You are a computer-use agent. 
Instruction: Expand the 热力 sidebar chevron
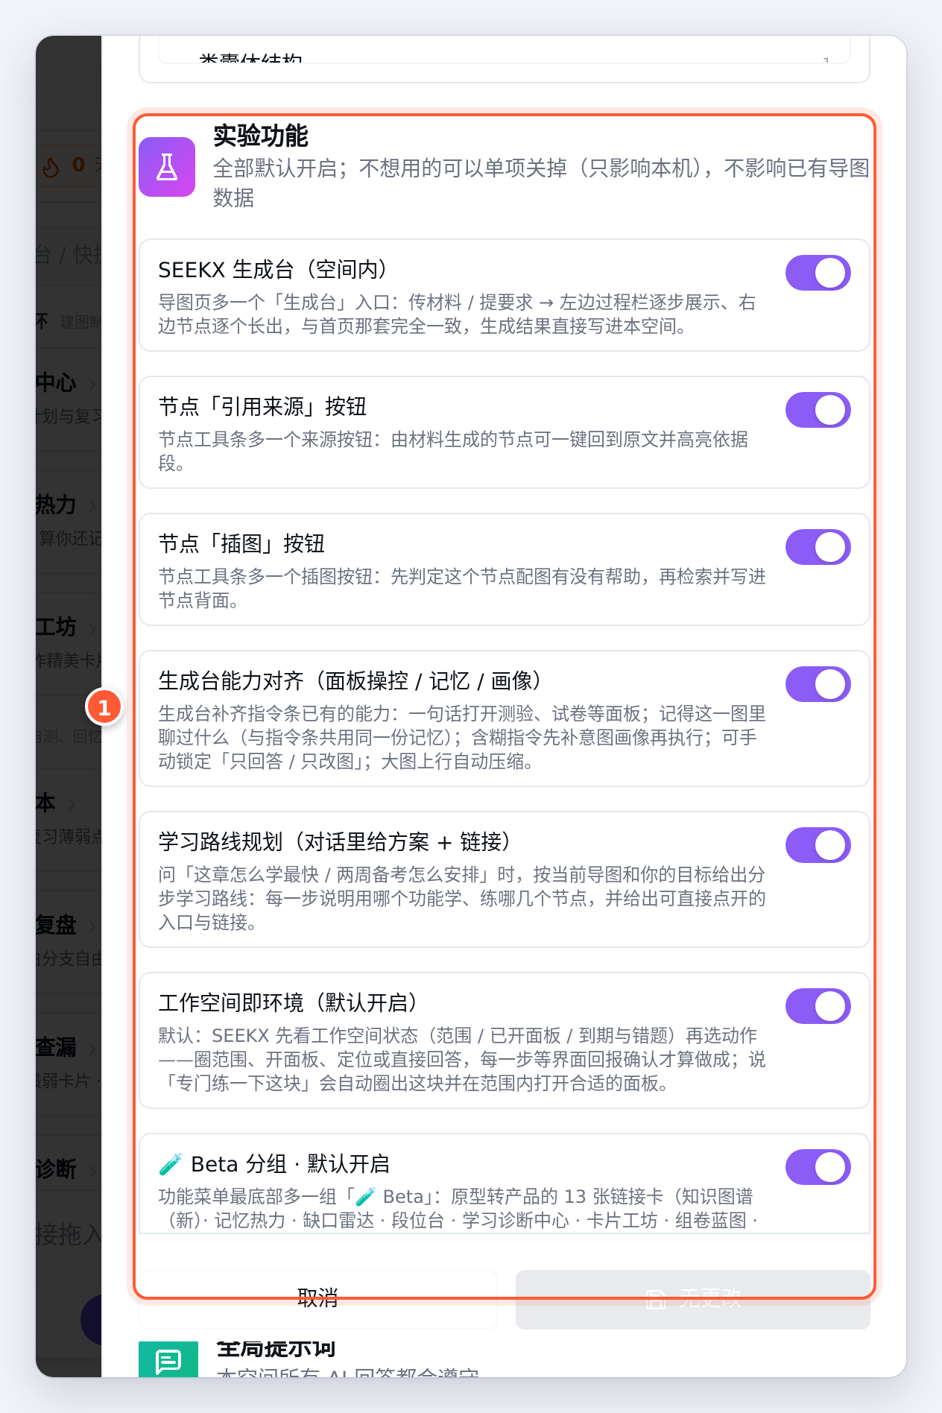tap(92, 506)
